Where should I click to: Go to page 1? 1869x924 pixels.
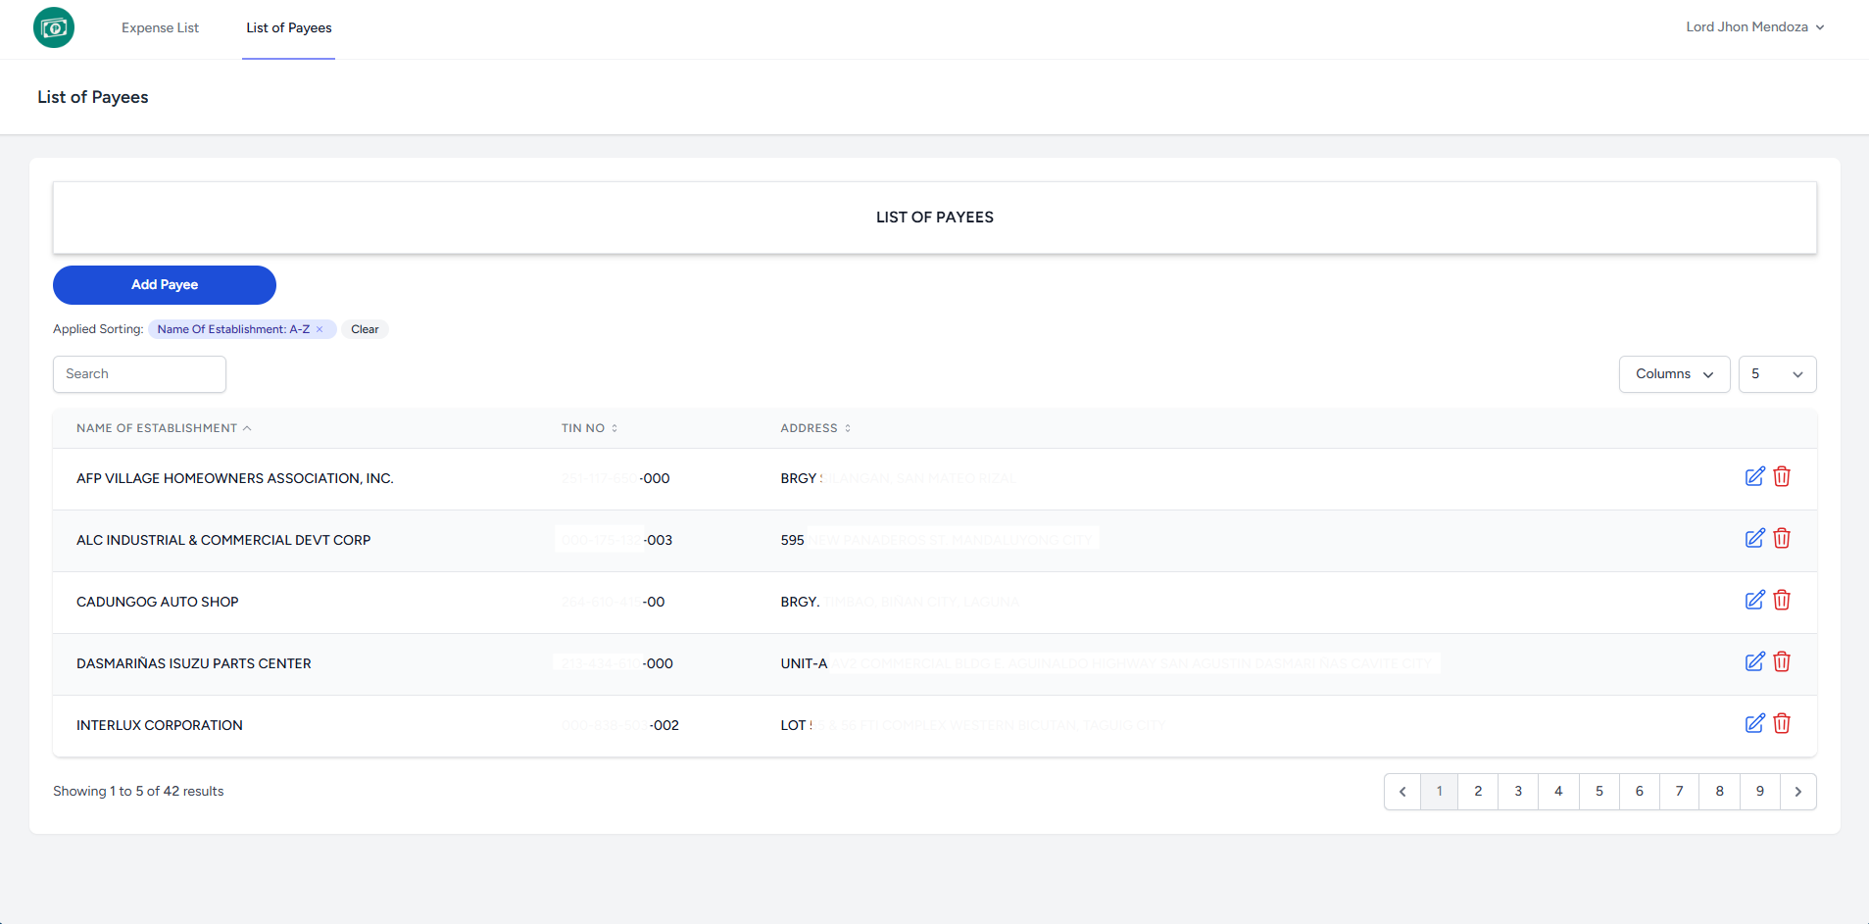click(x=1439, y=792)
